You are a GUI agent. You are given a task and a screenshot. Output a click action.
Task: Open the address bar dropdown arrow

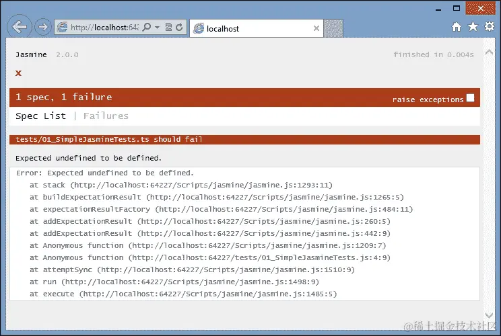coord(157,28)
